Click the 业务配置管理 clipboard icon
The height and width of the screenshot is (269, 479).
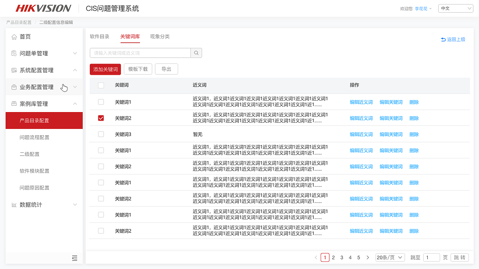[14, 87]
